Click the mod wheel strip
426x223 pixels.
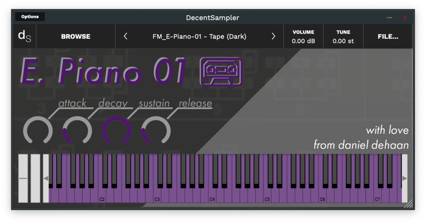pos(35,178)
